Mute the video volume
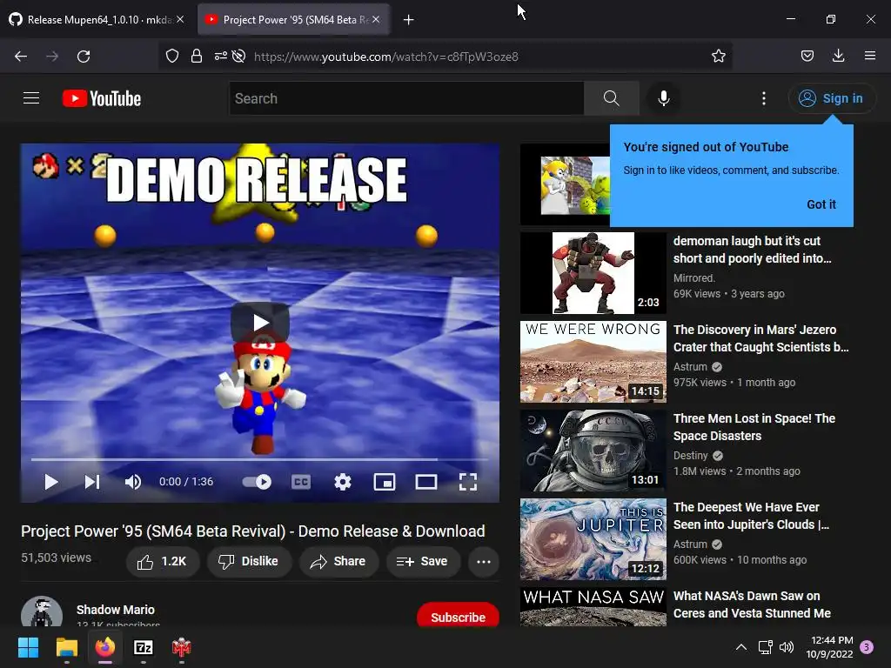 pyautogui.click(x=133, y=482)
